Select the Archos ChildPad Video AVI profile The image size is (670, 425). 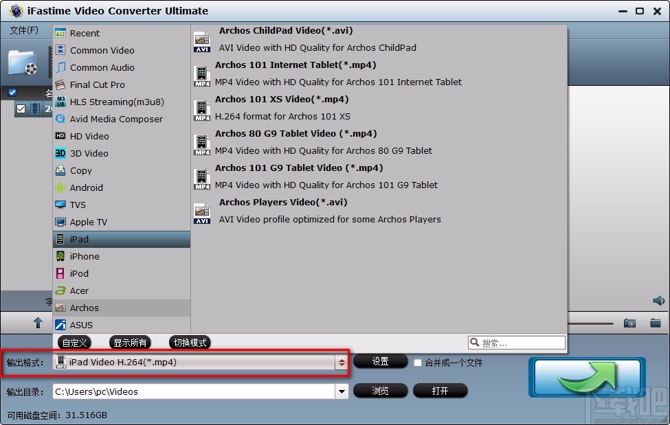[x=284, y=38]
